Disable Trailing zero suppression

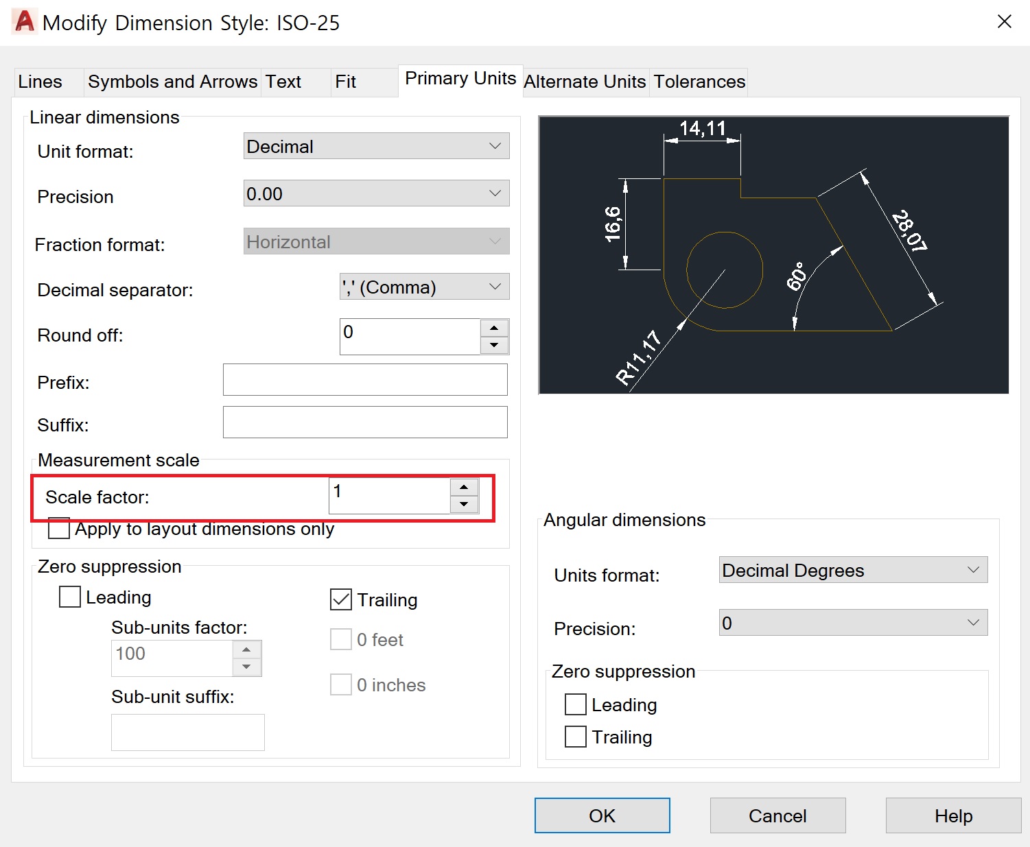tap(340, 599)
